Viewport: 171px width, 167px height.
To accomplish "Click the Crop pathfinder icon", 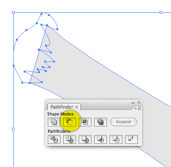I will pyautogui.click(x=101, y=139).
